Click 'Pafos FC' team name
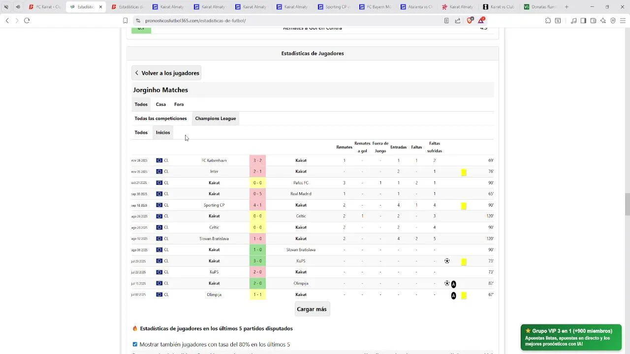Screen dimensions: 630x354 301,183
